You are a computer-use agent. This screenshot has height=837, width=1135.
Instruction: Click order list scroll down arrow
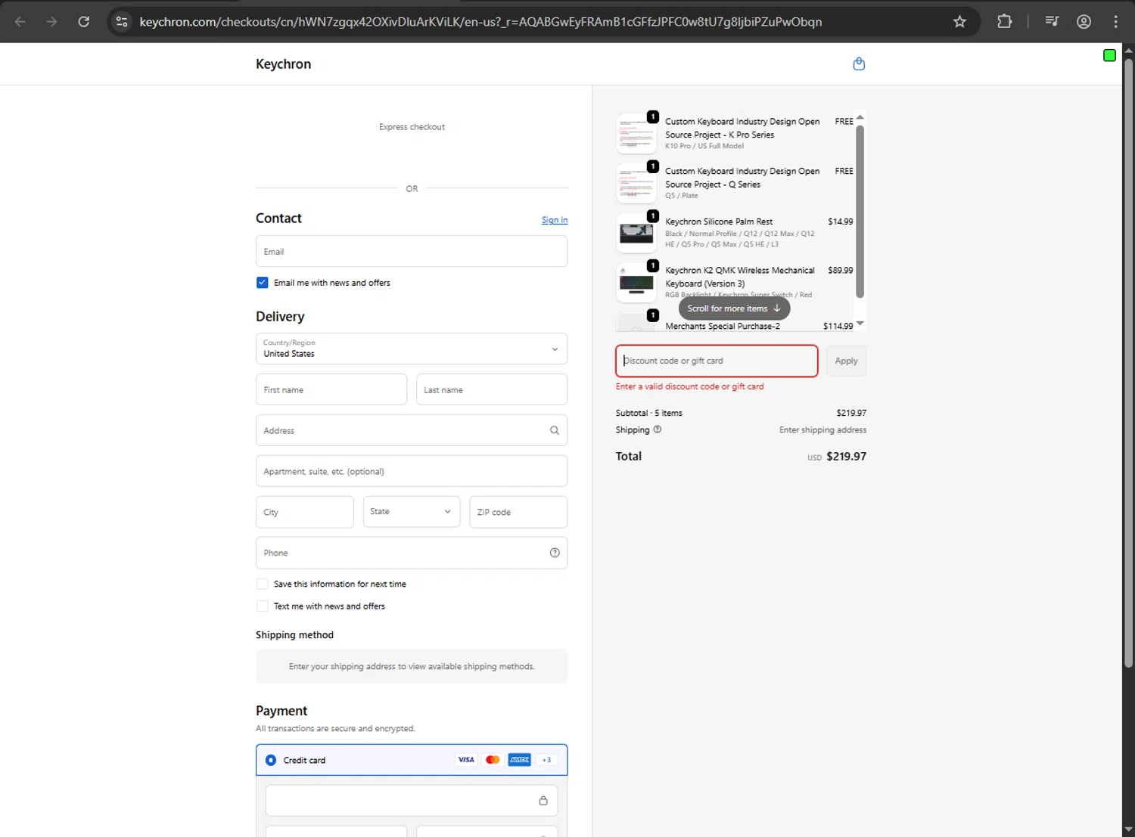(860, 324)
